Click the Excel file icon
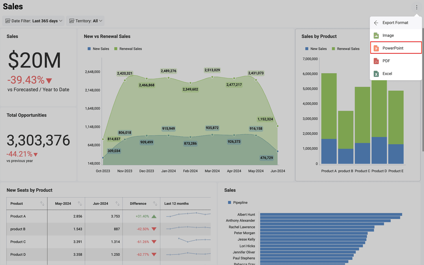424x265 pixels. point(376,74)
